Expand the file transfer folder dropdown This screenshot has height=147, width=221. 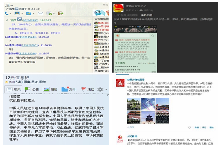33,13
